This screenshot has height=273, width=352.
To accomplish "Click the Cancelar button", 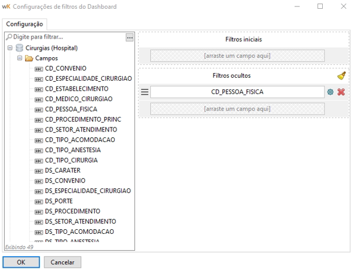I will [x=63, y=262].
